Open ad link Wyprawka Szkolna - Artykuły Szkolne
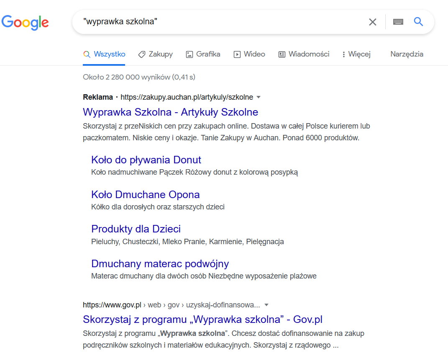448x356 pixels. point(171,112)
